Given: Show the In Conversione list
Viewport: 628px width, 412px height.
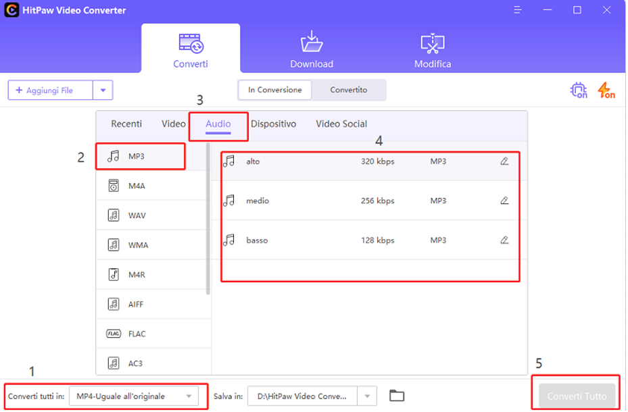Looking at the screenshot, I should [x=274, y=90].
